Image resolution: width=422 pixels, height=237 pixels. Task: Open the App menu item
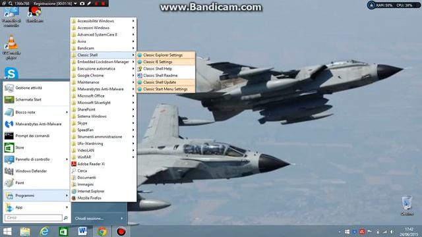point(36,207)
